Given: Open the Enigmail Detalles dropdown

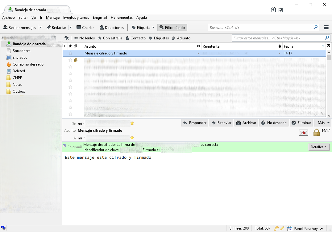Looking at the screenshot, I should coord(319,147).
